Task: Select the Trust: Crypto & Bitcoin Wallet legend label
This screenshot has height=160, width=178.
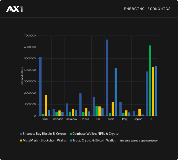Action: coord(94,141)
